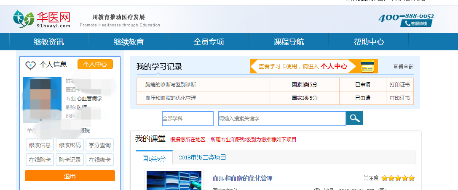Open the 课程导航 menu item
The image size is (458, 190).
pos(289,42)
